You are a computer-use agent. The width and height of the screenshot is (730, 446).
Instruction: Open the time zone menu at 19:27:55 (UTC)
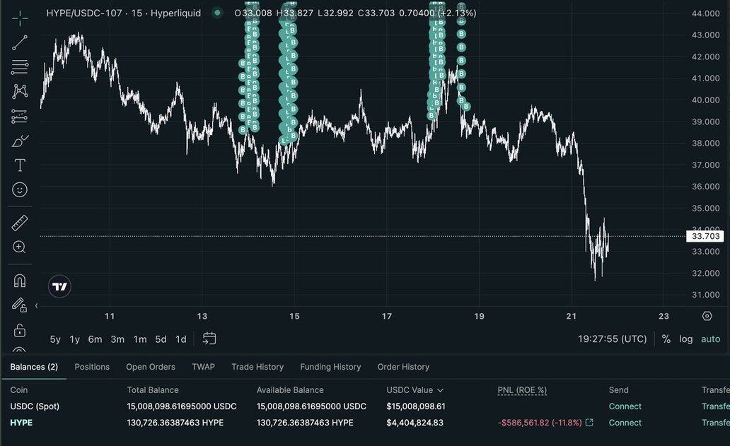pos(612,339)
